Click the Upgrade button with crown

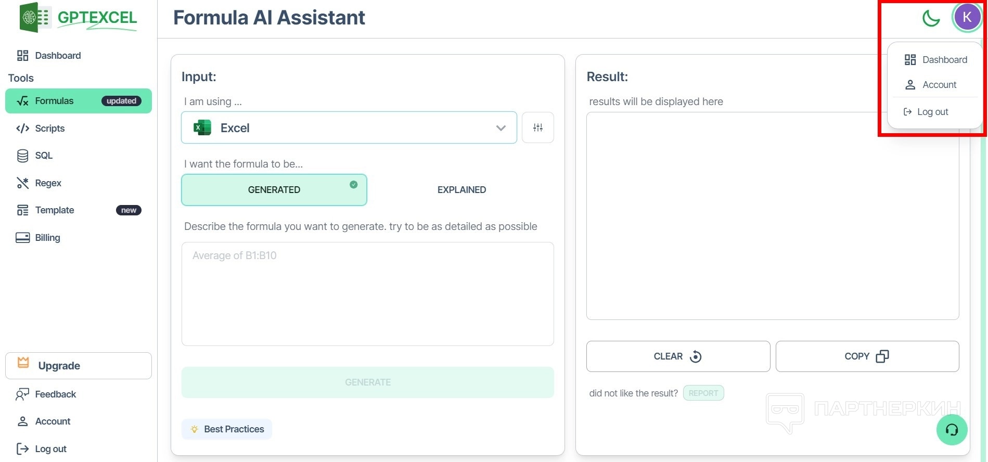coord(79,366)
